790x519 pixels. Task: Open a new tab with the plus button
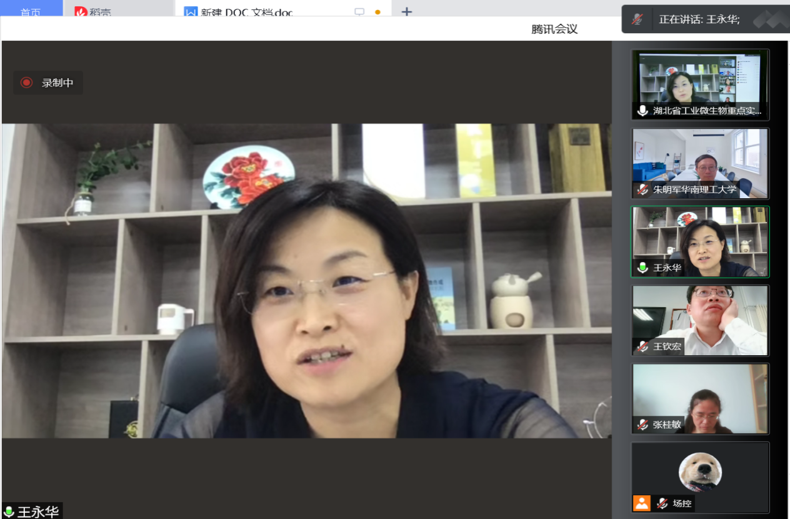407,12
